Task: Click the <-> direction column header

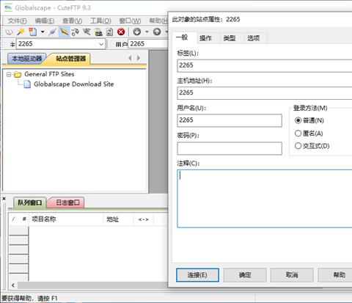Action: click(143, 219)
